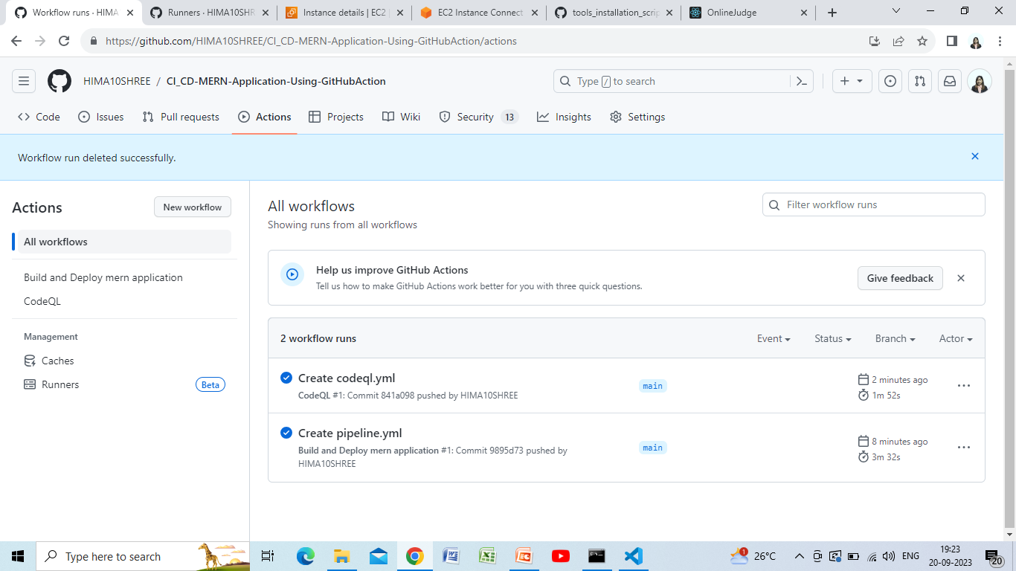Expand the Actor filter dropdown
This screenshot has width=1016, height=571.
pos(956,338)
